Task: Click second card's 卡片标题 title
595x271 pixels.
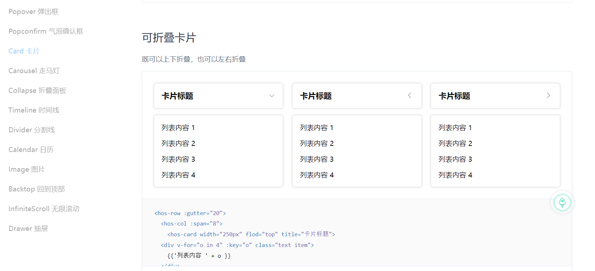Action: coord(316,96)
